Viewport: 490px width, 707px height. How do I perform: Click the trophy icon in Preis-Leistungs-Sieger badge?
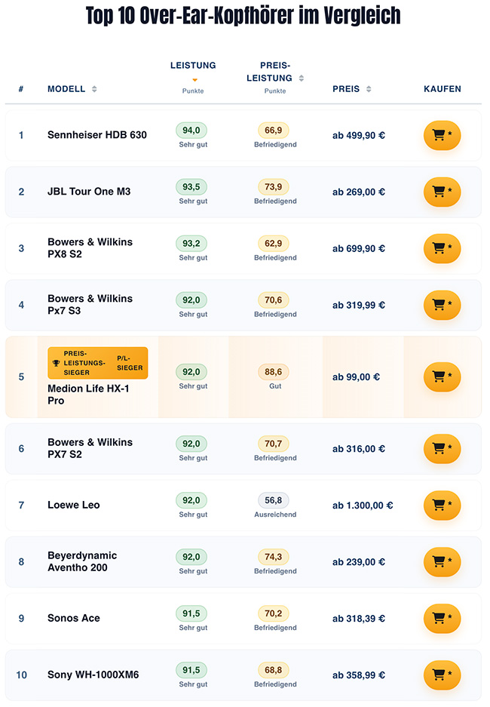56,363
